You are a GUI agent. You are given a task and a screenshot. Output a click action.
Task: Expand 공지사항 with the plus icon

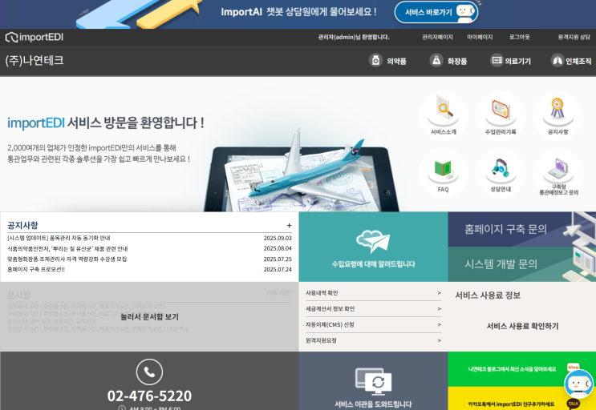pyautogui.click(x=290, y=225)
